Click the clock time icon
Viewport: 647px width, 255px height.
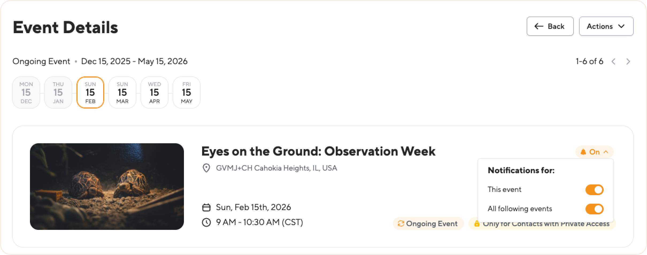(x=206, y=222)
